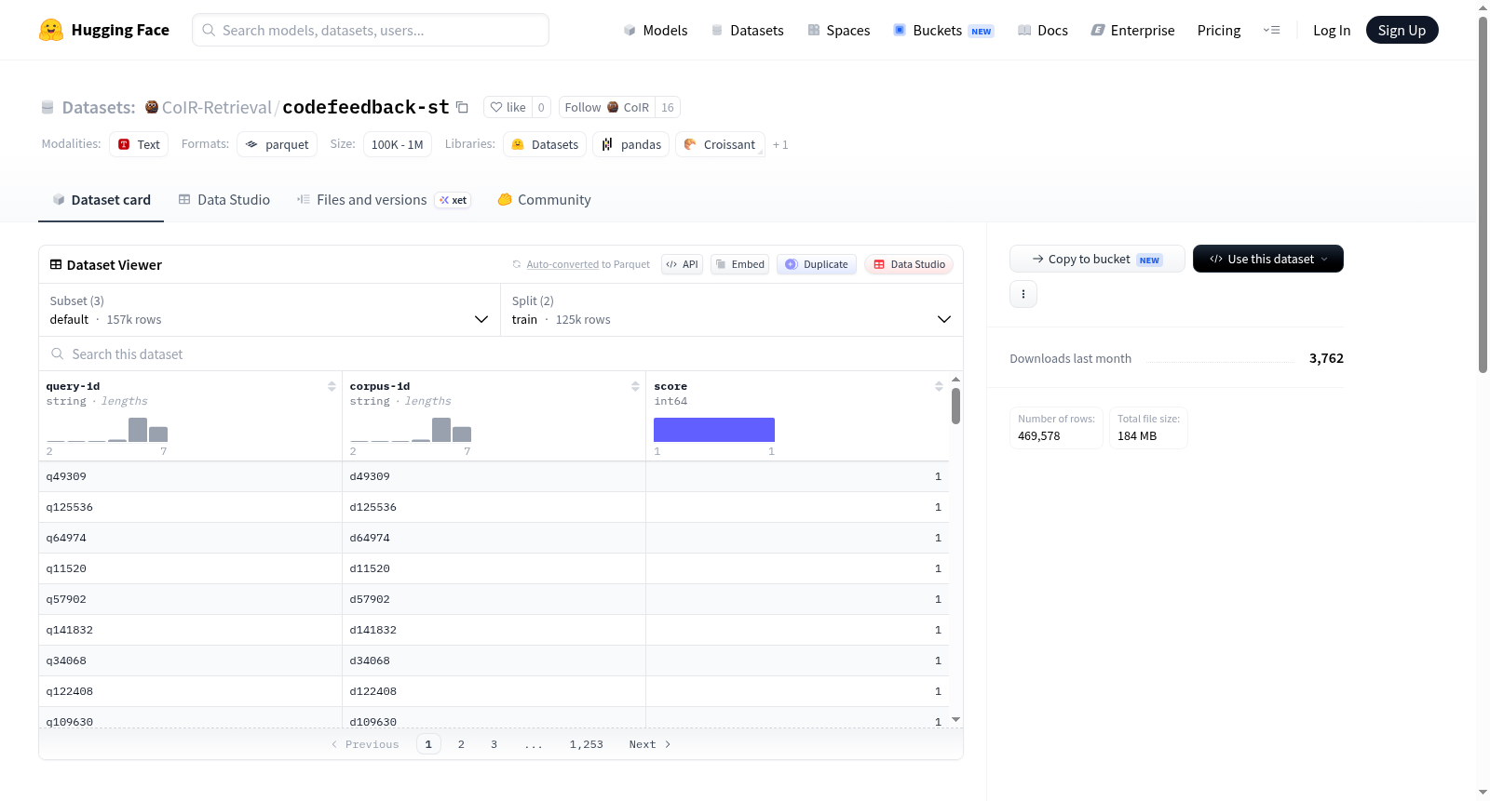1490x801 pixels.
Task: Go to page 3 of the table
Action: [494, 744]
